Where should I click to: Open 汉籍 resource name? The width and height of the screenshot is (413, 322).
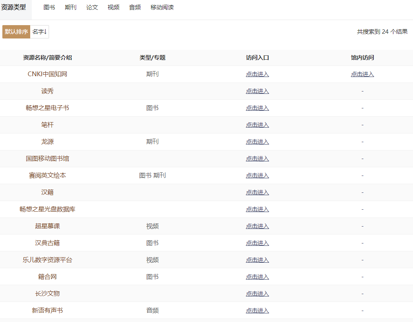[x=47, y=192]
